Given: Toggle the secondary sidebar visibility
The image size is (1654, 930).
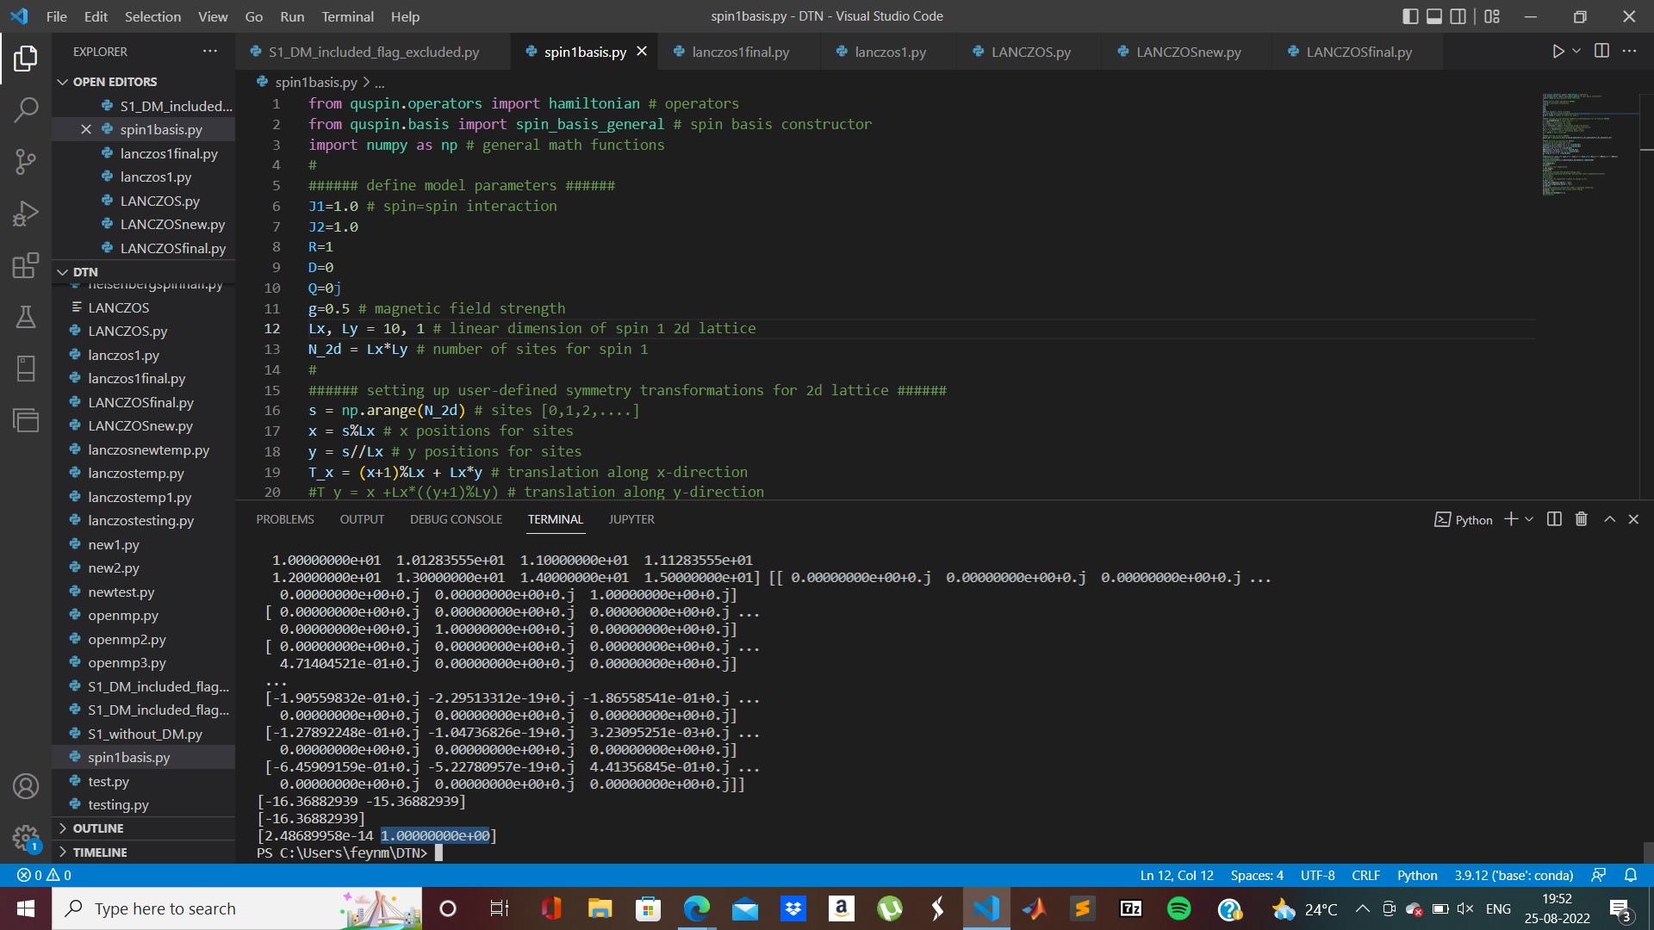Looking at the screenshot, I should pos(1458,15).
